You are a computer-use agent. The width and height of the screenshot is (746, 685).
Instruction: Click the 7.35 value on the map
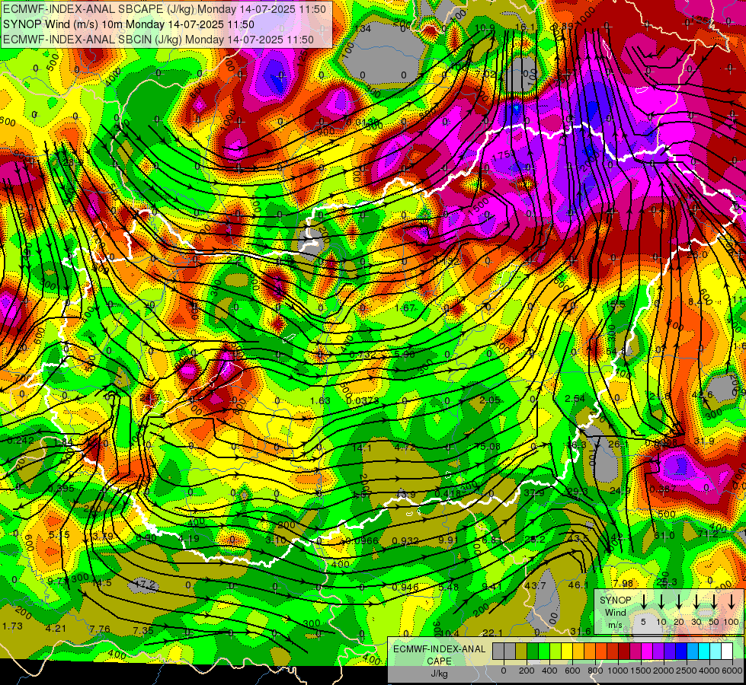(143, 631)
